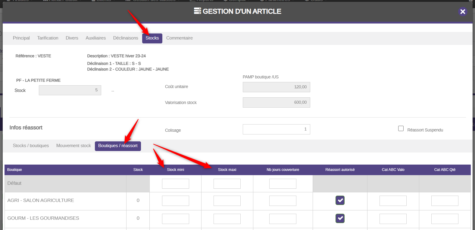The height and width of the screenshot is (230, 475).
Task: Click Nb jours couverture field for GOURM row
Action: (283, 219)
